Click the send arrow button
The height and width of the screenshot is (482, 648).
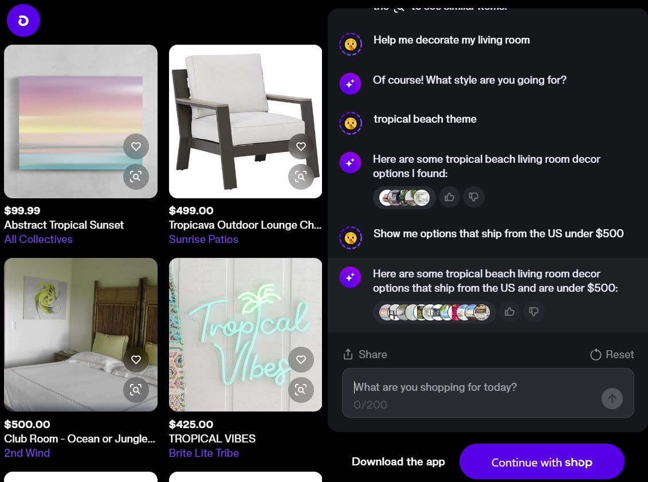pyautogui.click(x=612, y=398)
